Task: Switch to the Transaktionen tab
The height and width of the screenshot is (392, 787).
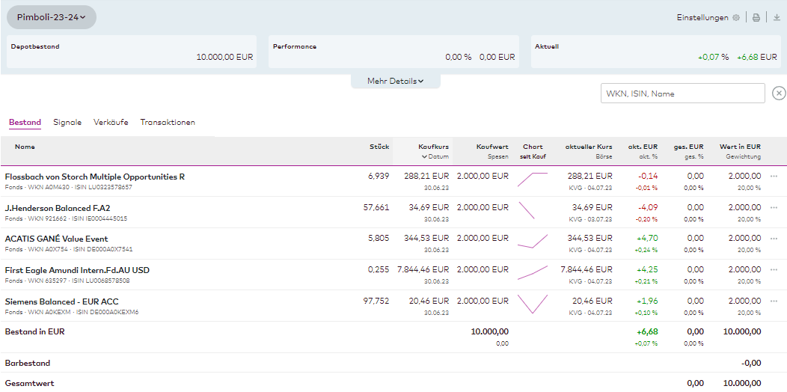Action: pyautogui.click(x=168, y=123)
